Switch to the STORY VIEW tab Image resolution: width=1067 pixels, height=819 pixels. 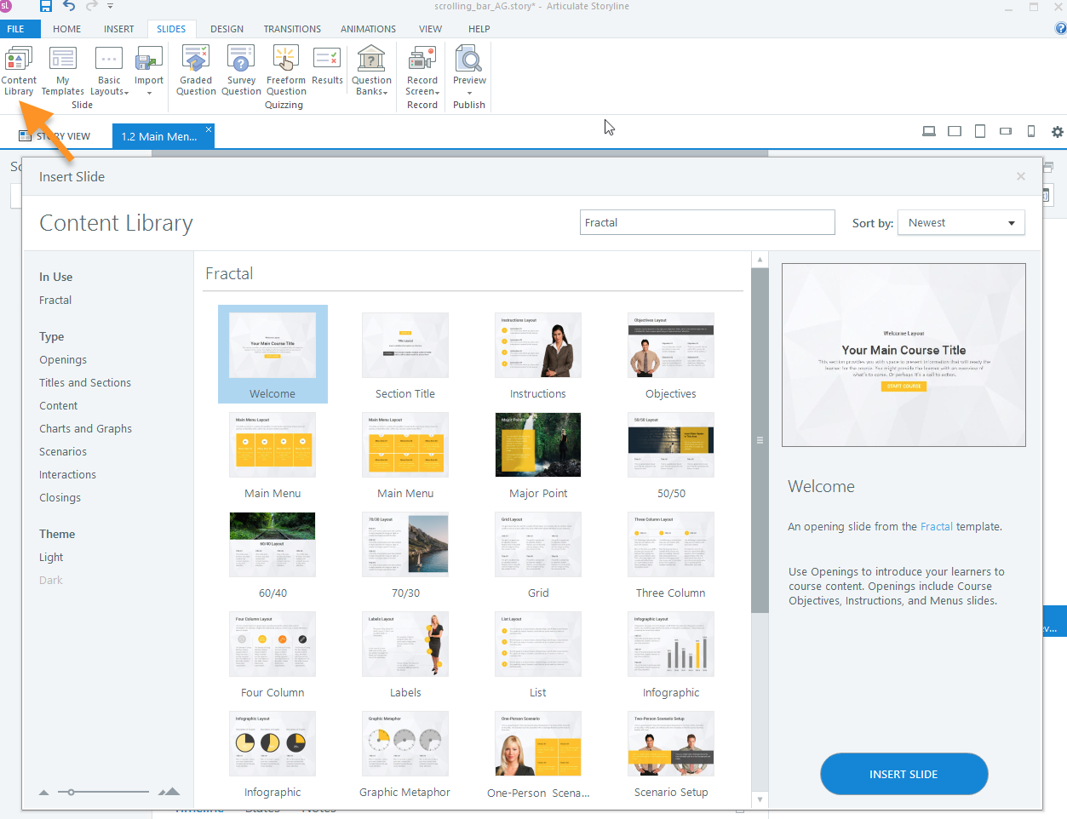tap(64, 135)
